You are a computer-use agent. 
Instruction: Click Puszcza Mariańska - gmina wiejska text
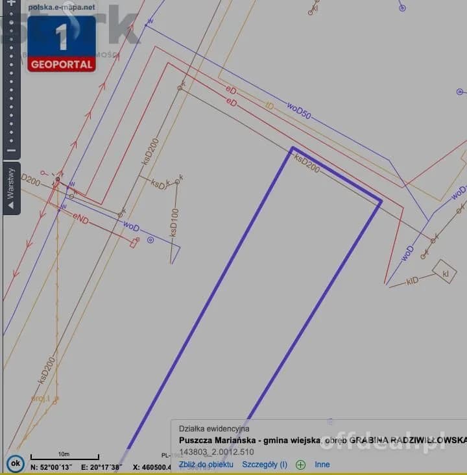(x=250, y=440)
